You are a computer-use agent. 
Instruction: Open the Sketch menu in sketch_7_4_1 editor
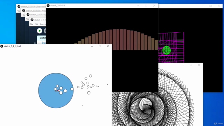click(43, 24)
